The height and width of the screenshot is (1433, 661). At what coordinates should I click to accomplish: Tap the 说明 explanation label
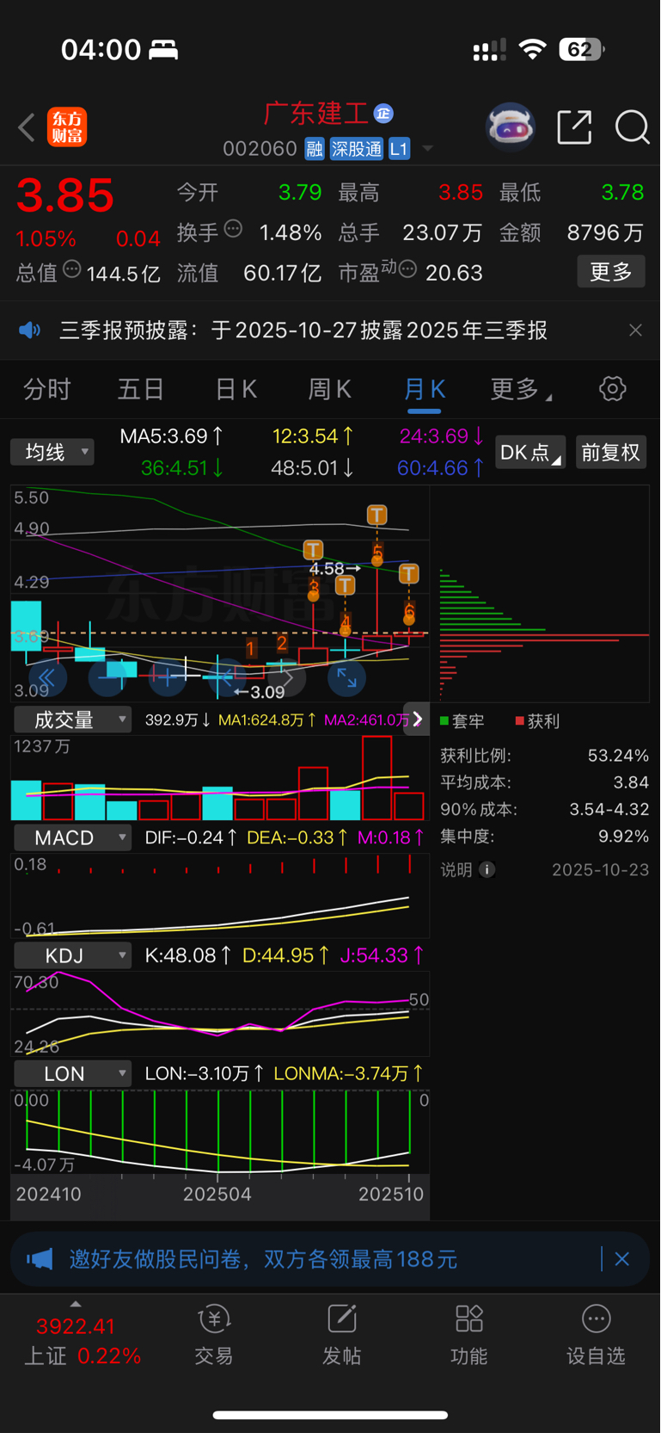(x=456, y=870)
